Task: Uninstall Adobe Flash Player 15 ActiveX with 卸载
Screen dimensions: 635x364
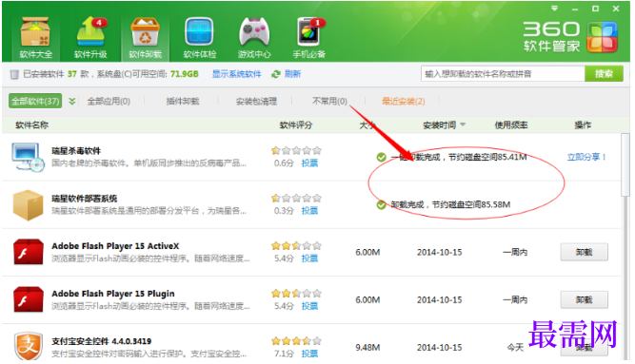Action: (584, 253)
